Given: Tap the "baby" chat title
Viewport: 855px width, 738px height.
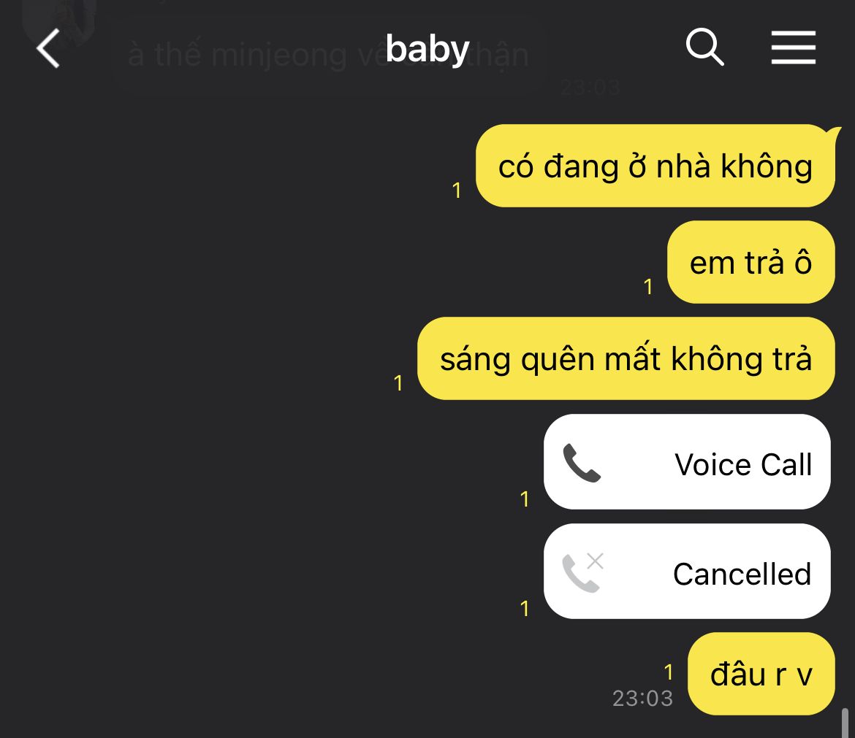Looking at the screenshot, I should [x=427, y=50].
